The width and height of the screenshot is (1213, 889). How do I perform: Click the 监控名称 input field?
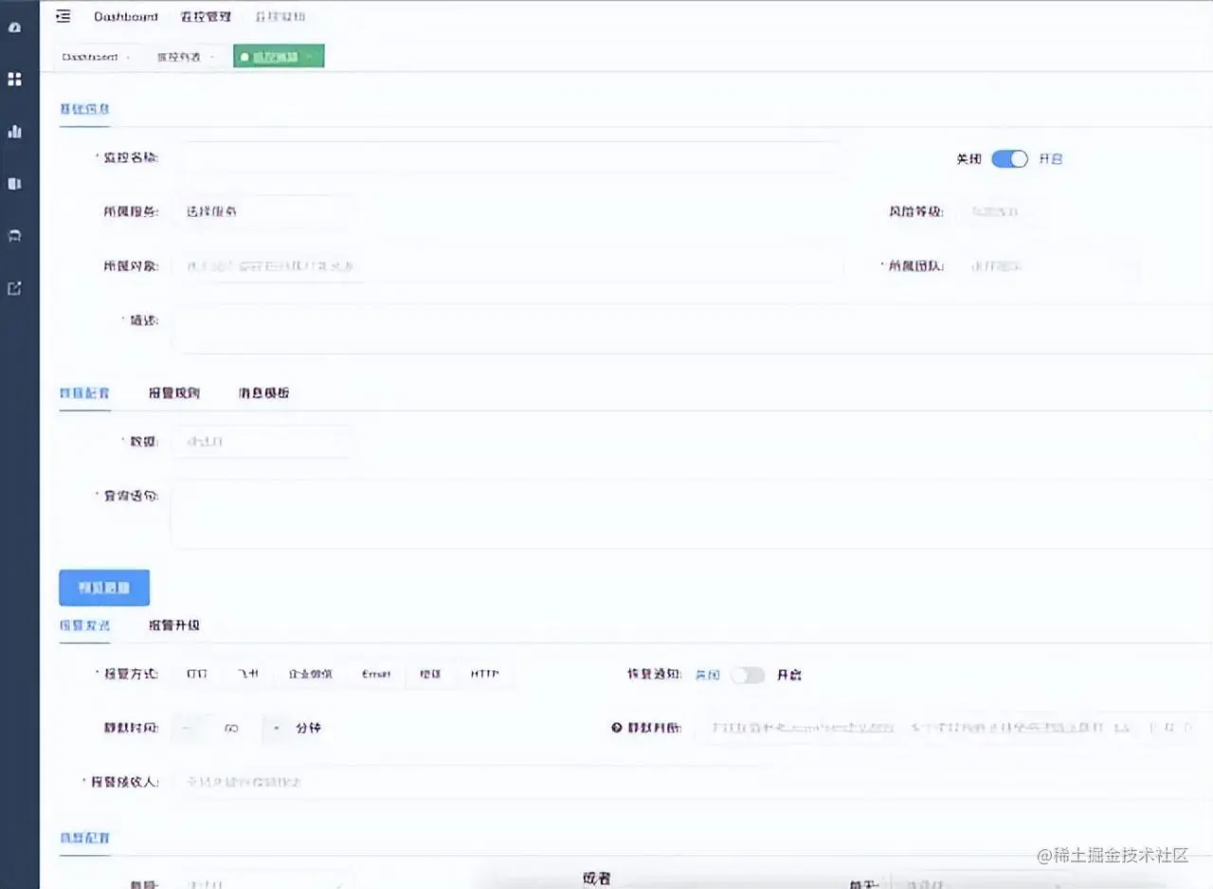(507, 157)
